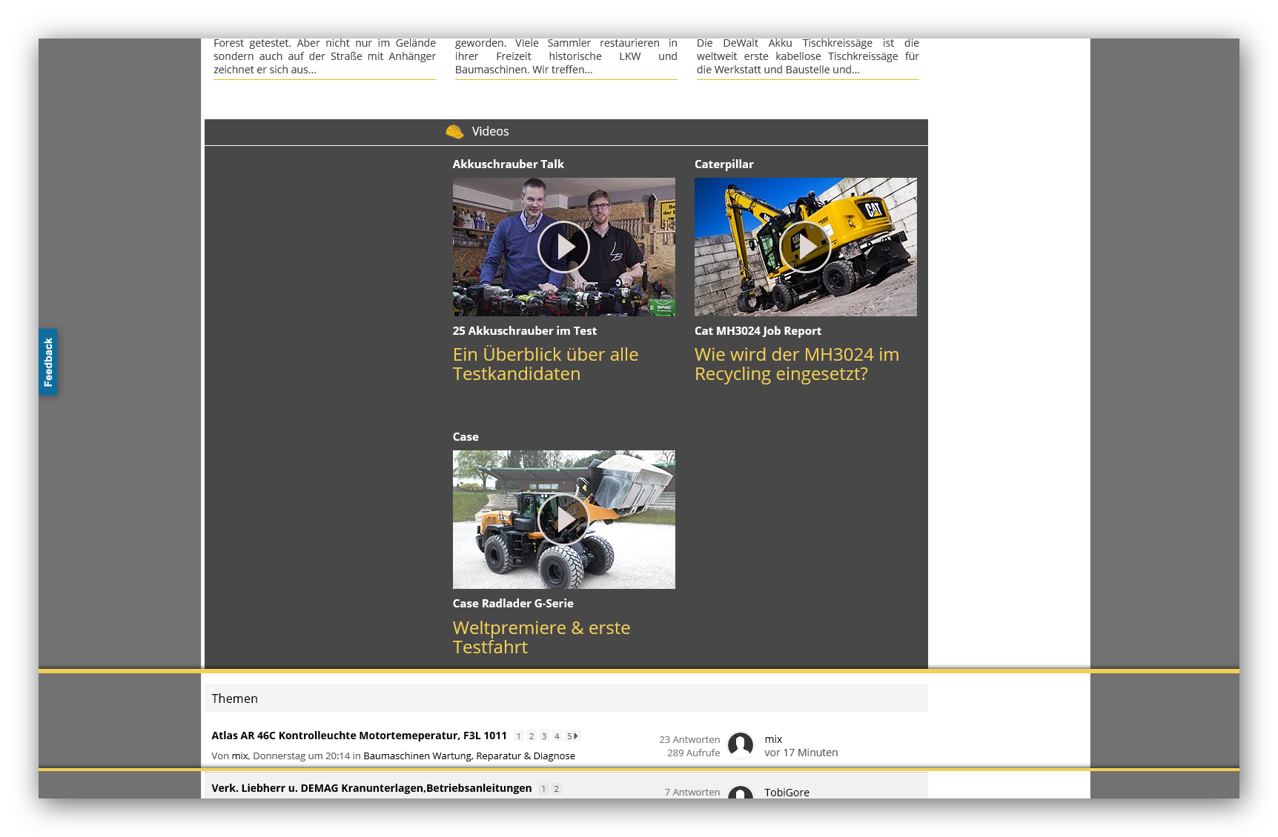1278x837 pixels.
Task: Go to page 4 of Atlas thread
Action: 557,736
